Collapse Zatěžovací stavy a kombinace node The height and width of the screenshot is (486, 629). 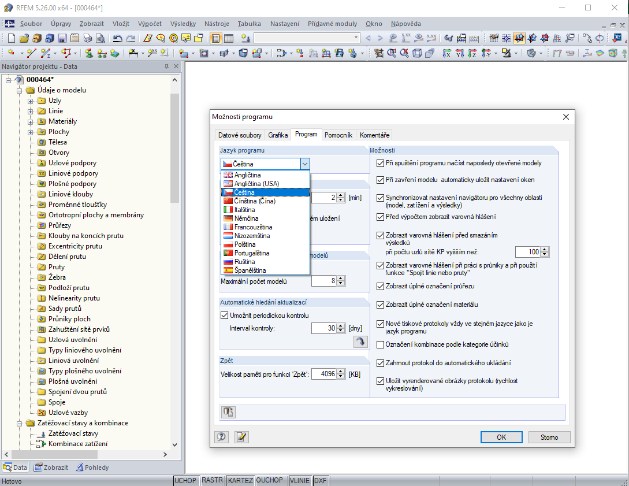(x=19, y=424)
